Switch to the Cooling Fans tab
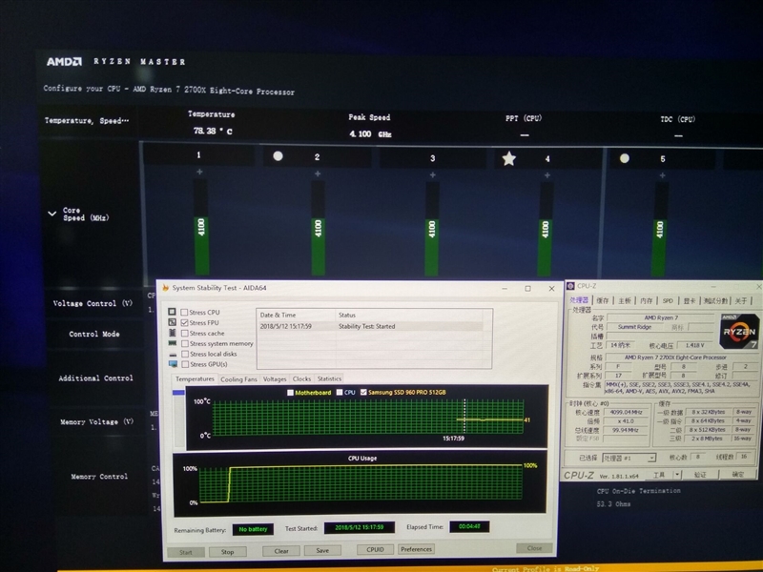The width and height of the screenshot is (763, 572). (x=238, y=379)
